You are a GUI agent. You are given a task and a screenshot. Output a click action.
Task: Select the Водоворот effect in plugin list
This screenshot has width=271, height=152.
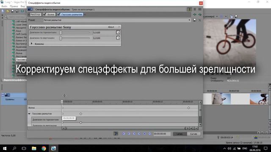click(21, 50)
